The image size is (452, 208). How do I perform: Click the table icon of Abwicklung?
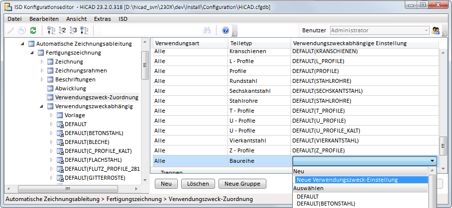click(x=50, y=88)
